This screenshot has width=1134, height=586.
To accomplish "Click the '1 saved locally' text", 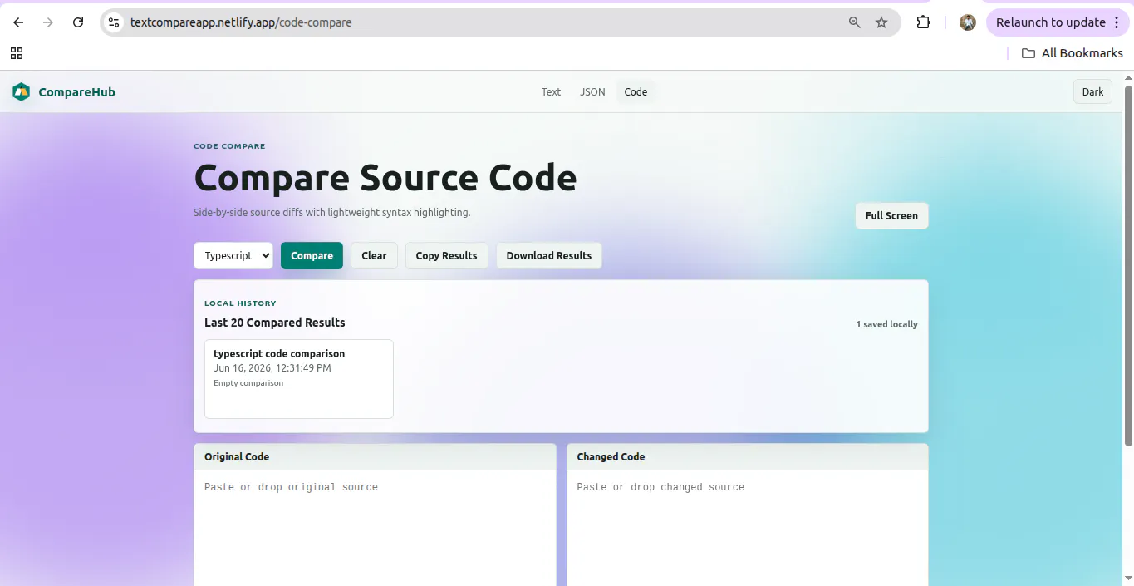I will point(886,324).
